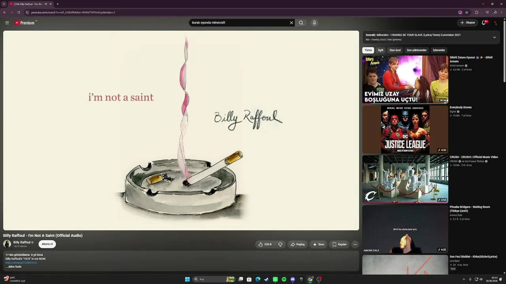Like the video with thumbs up
The width and height of the screenshot is (506, 284).
pyautogui.click(x=265, y=245)
